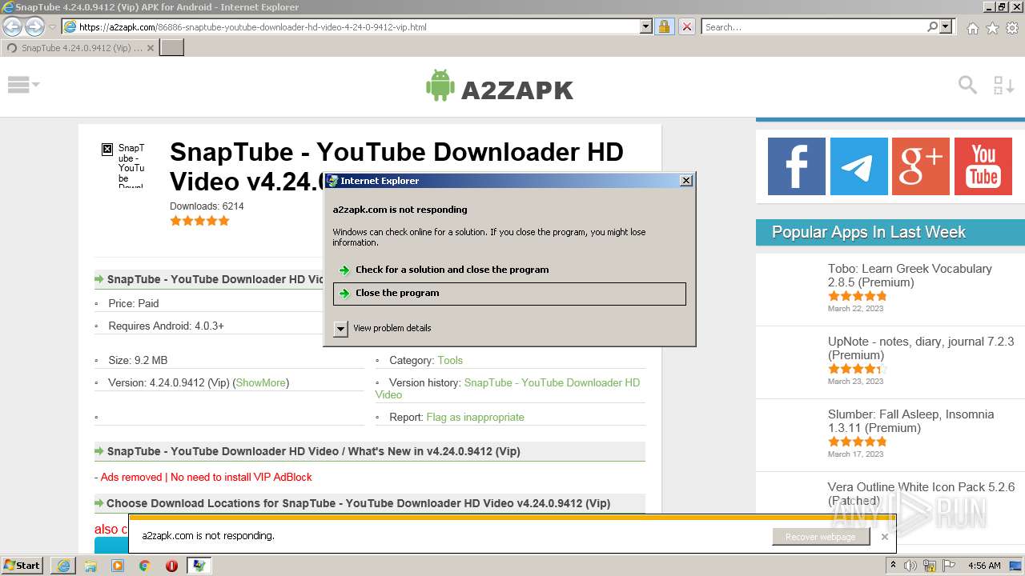Choose Check for a solution and close program
Image resolution: width=1025 pixels, height=576 pixels.
tap(509, 270)
